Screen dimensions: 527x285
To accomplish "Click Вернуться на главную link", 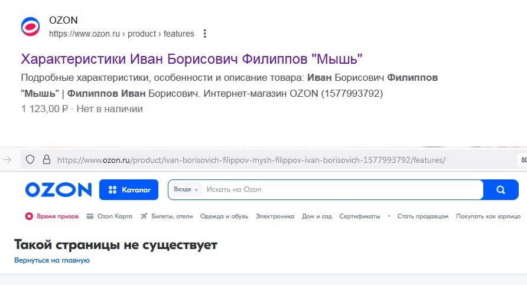I will coord(52,260).
